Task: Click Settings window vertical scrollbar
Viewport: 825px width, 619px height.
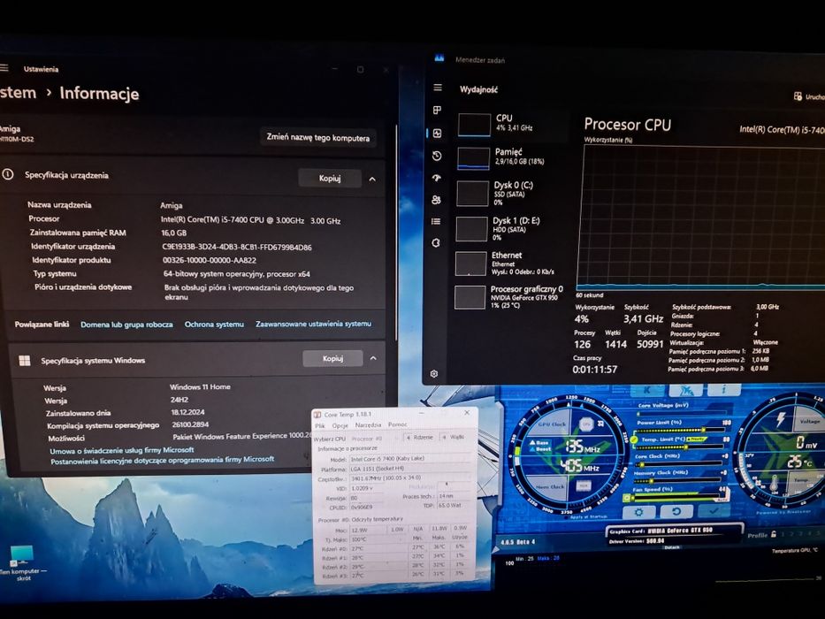Action: pos(395,232)
